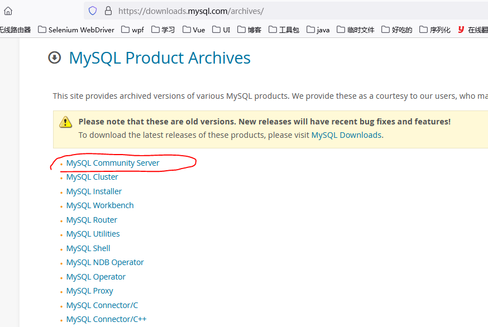Open the Youdao translation bookmark
The width and height of the screenshot is (488, 327).
click(x=472, y=30)
